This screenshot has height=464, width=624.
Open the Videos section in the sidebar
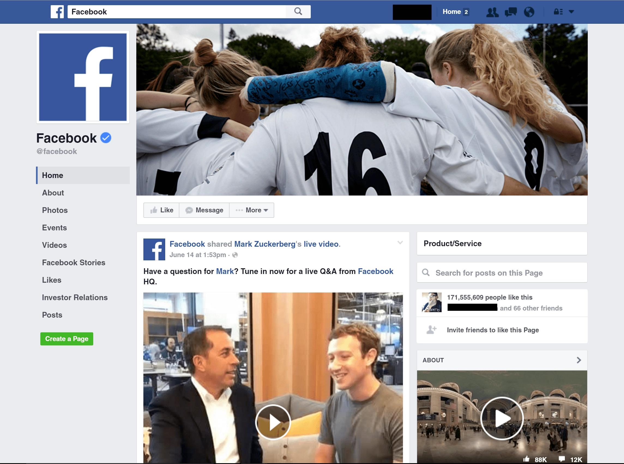(x=55, y=245)
